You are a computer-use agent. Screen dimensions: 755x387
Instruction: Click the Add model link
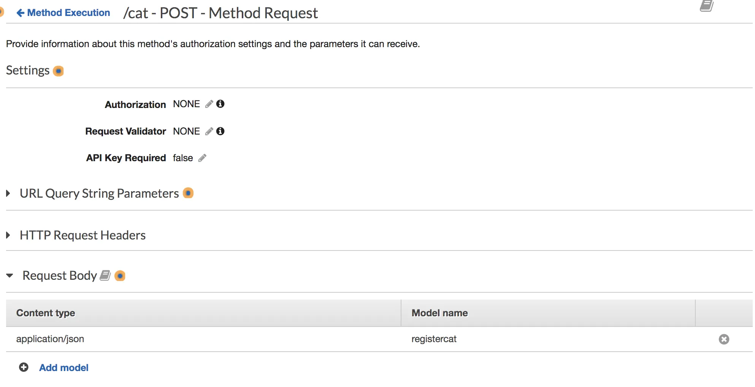(x=64, y=368)
